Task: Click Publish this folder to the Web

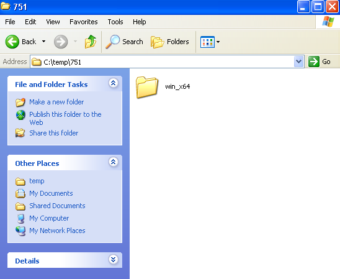Action: pos(65,118)
